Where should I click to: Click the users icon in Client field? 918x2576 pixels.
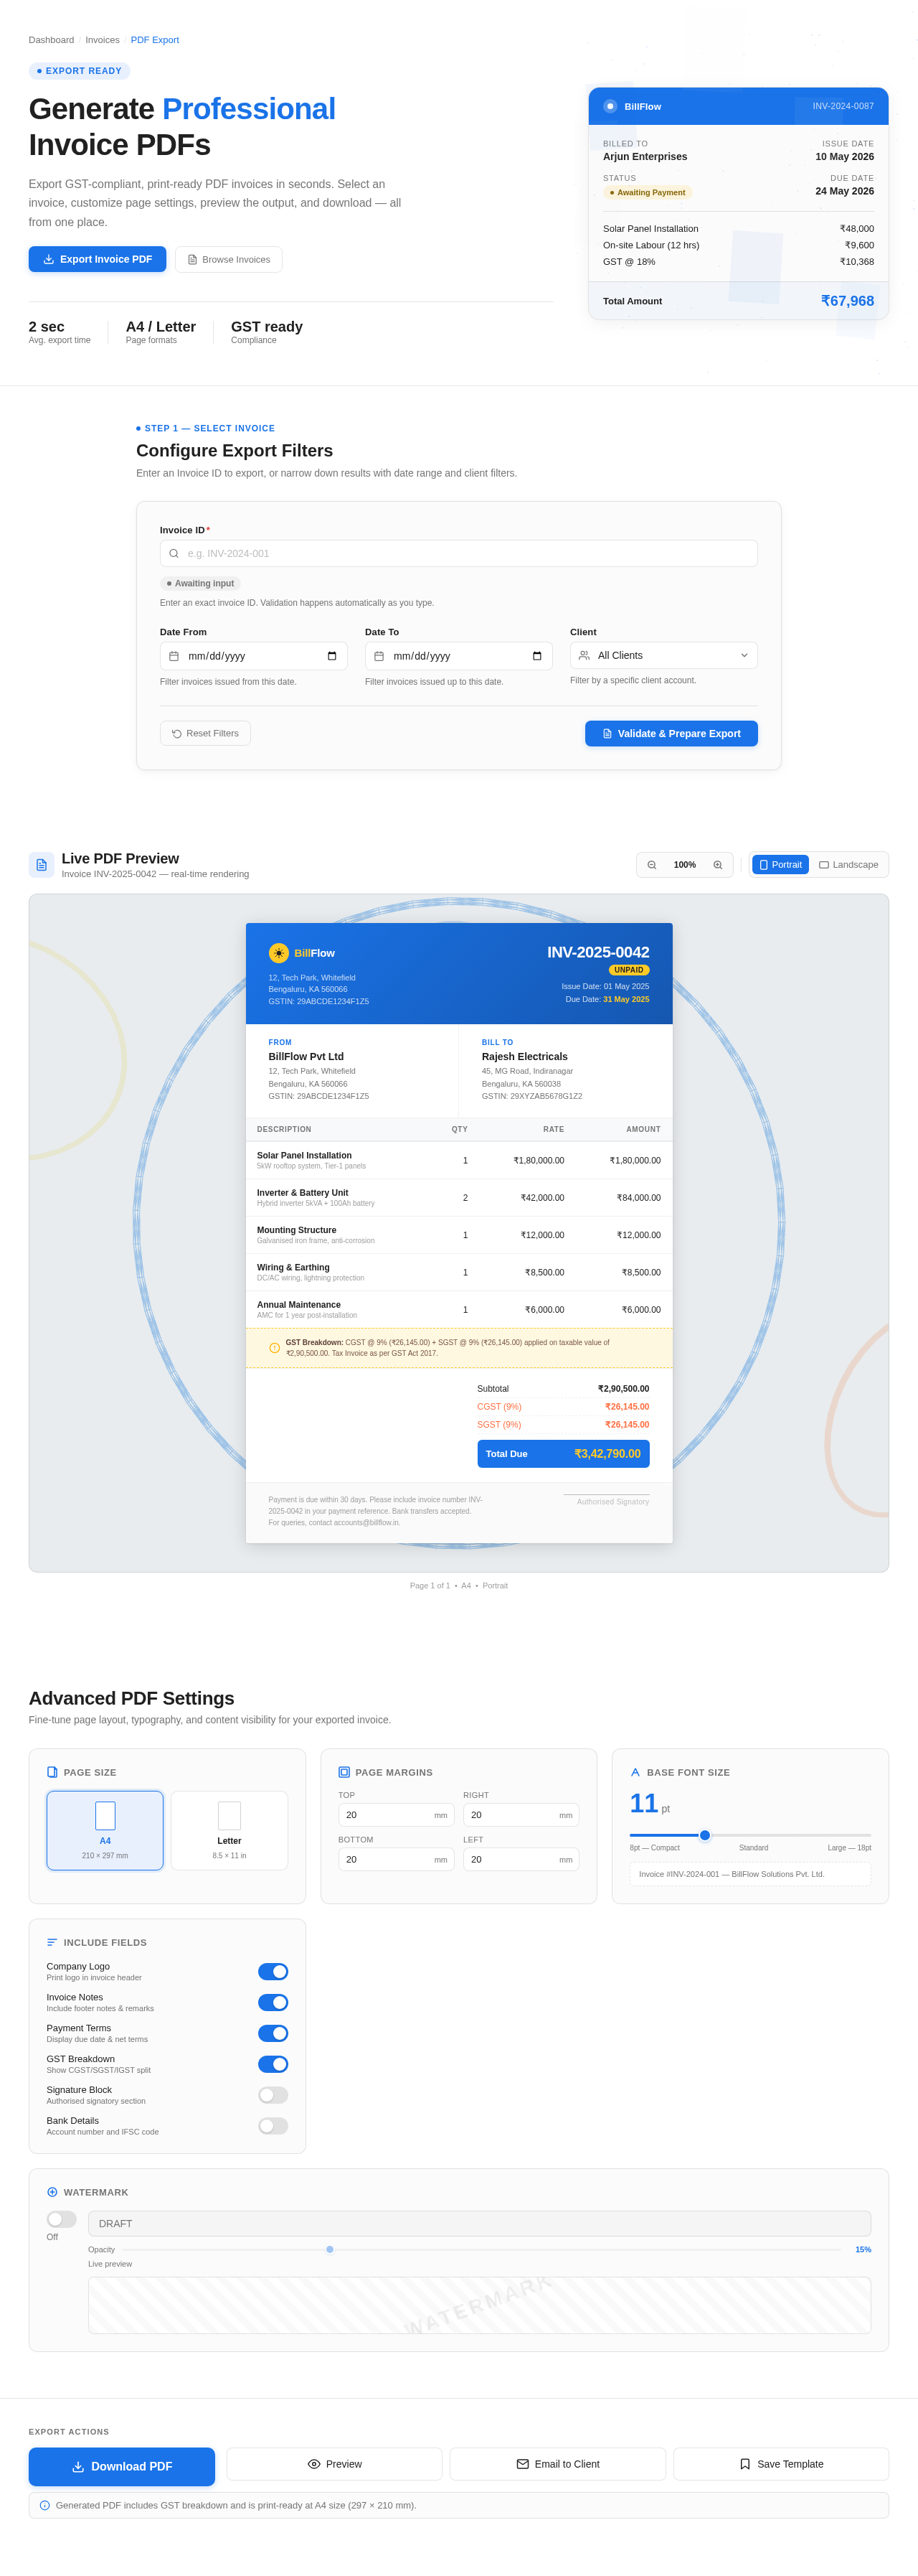coord(585,655)
